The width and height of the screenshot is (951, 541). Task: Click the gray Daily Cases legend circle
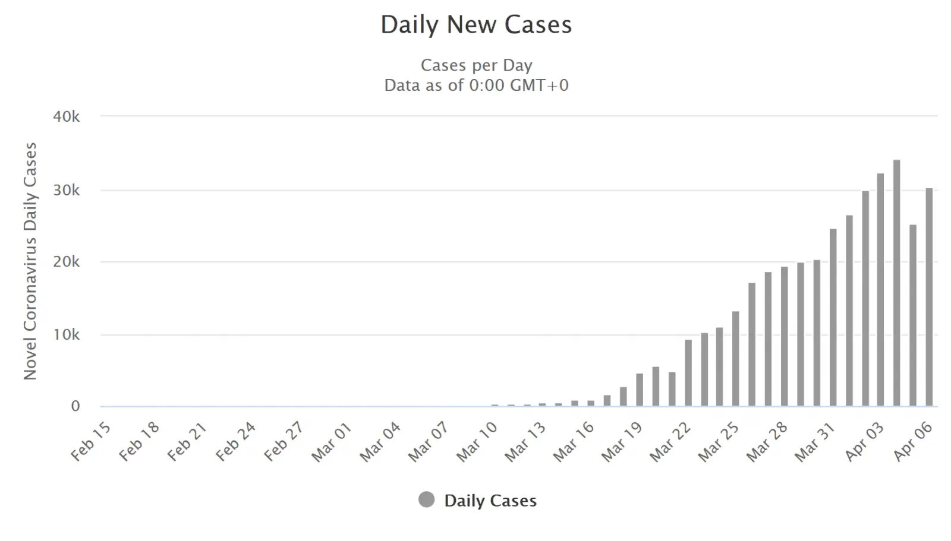[426, 500]
